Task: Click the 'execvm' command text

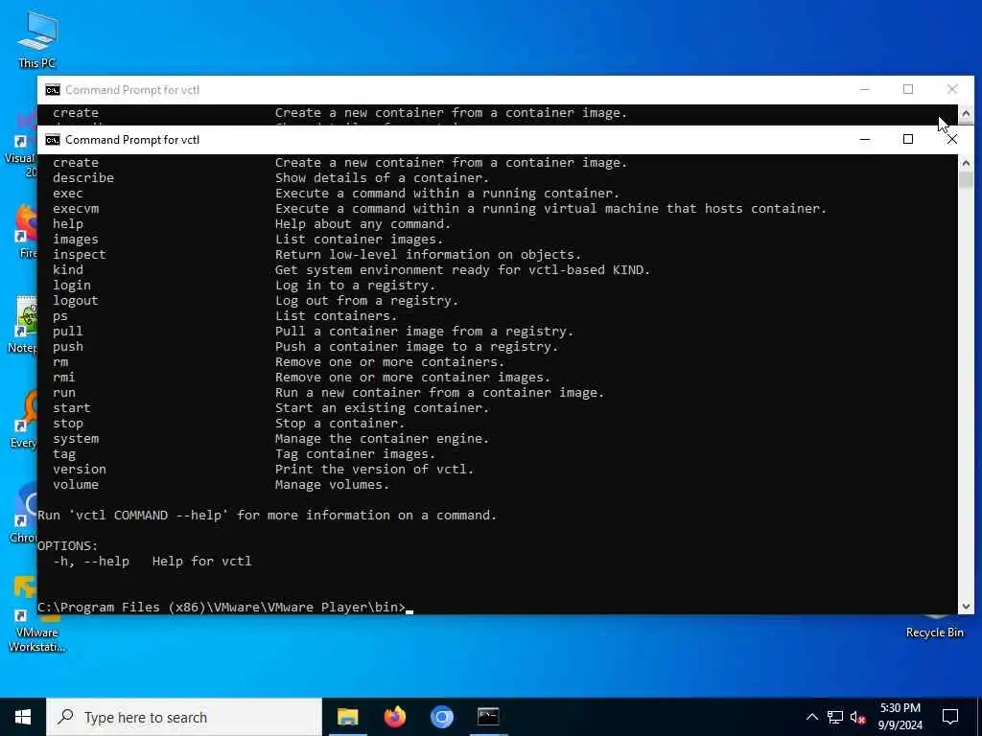Action: (76, 208)
